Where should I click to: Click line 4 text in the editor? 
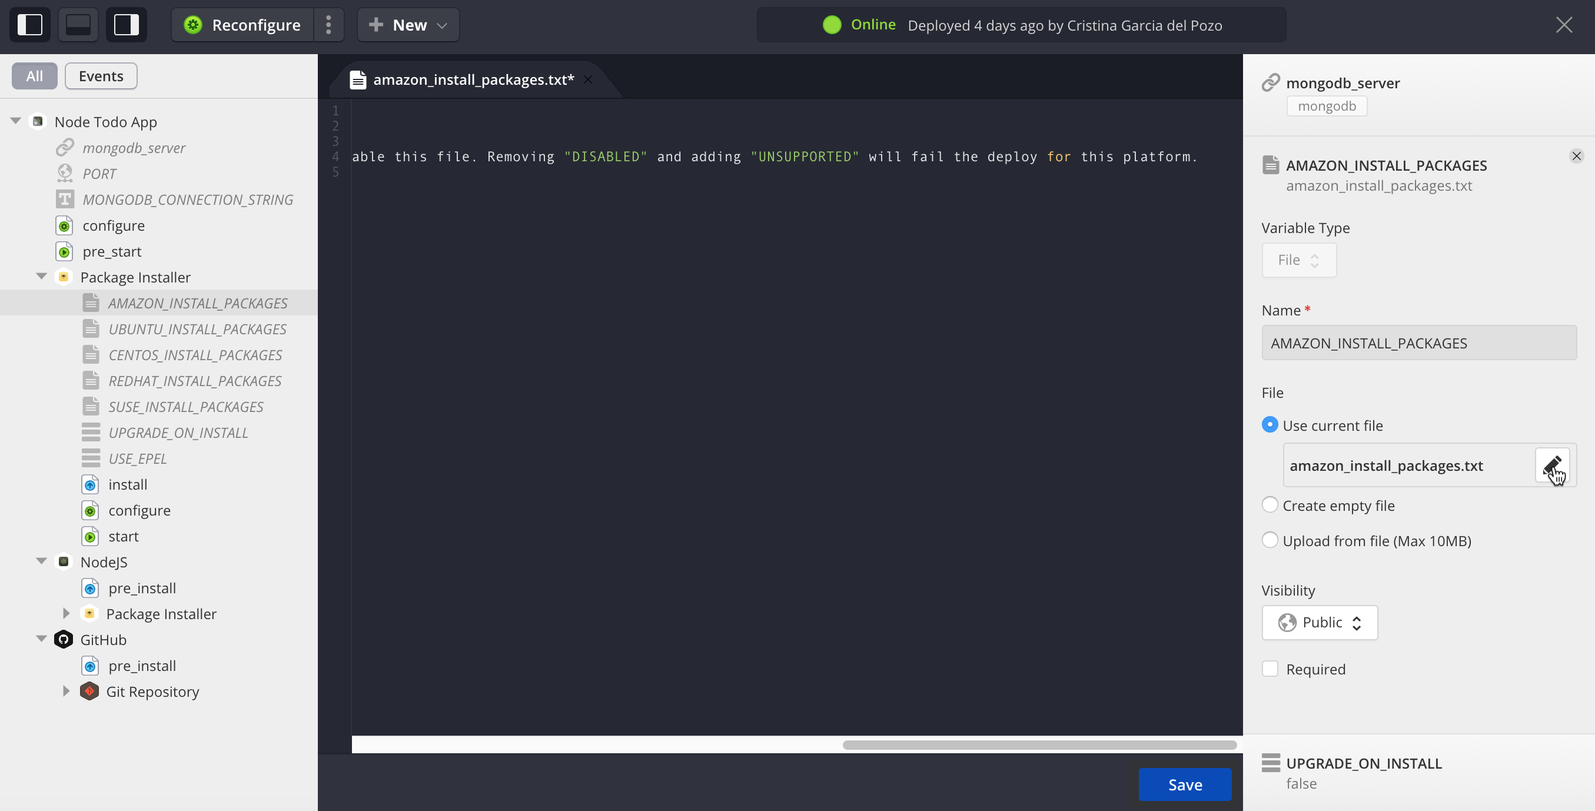(775, 157)
